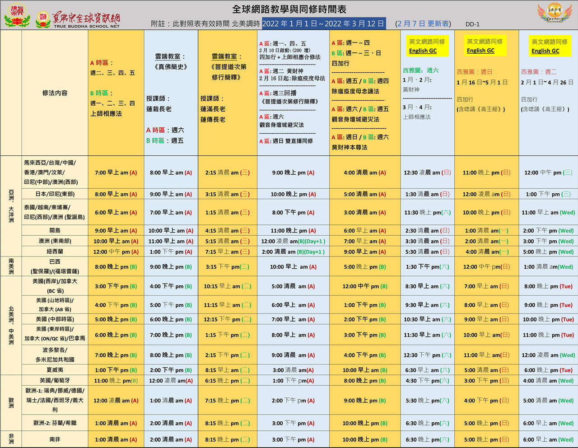Select the '紐西蘭' row label
Viewport: 578px width, 448px height.
55,252
